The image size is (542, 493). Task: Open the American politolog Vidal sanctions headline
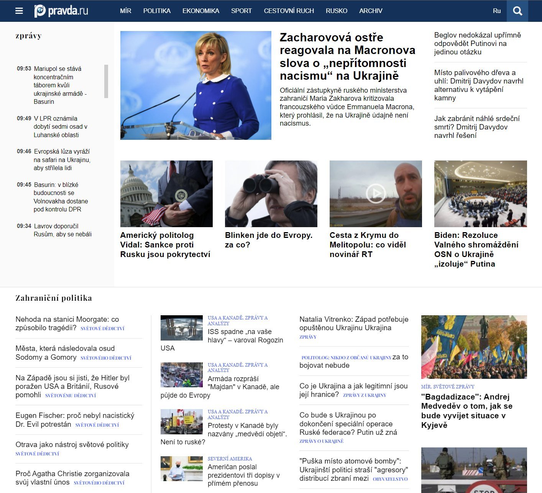pyautogui.click(x=165, y=245)
